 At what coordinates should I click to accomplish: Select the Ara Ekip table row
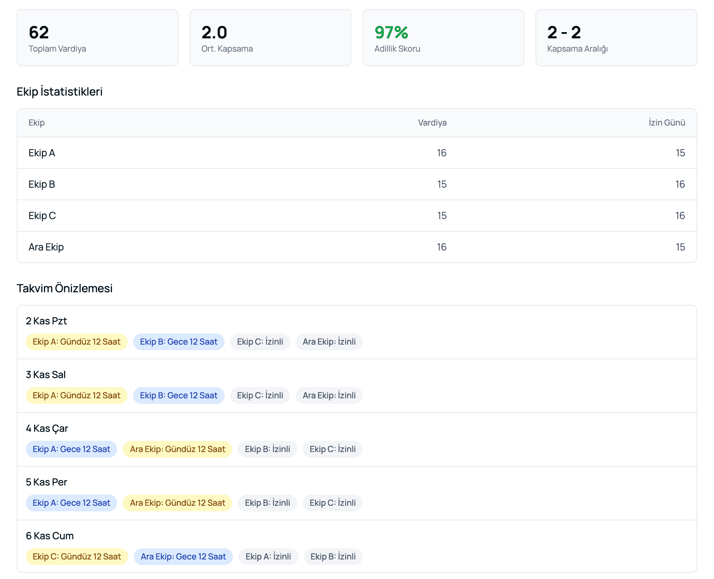[357, 247]
